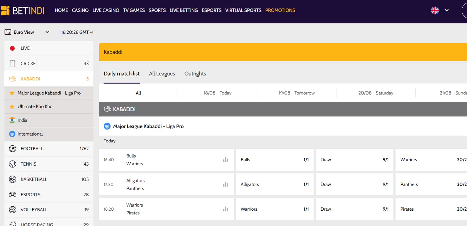Click the International globe icon in sidebar

12,134
